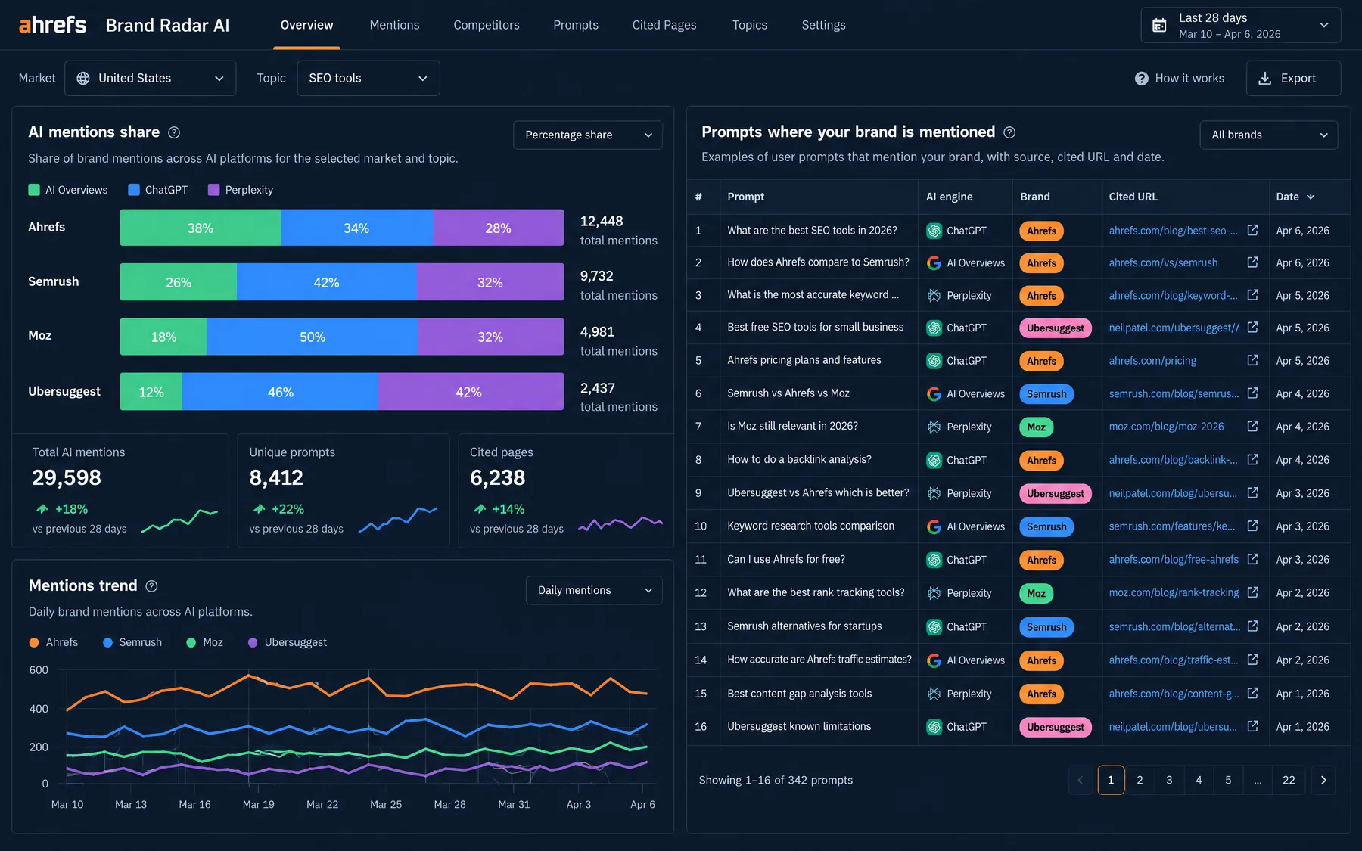Go to page 2 of prompts
The width and height of the screenshot is (1362, 851).
[1140, 780]
